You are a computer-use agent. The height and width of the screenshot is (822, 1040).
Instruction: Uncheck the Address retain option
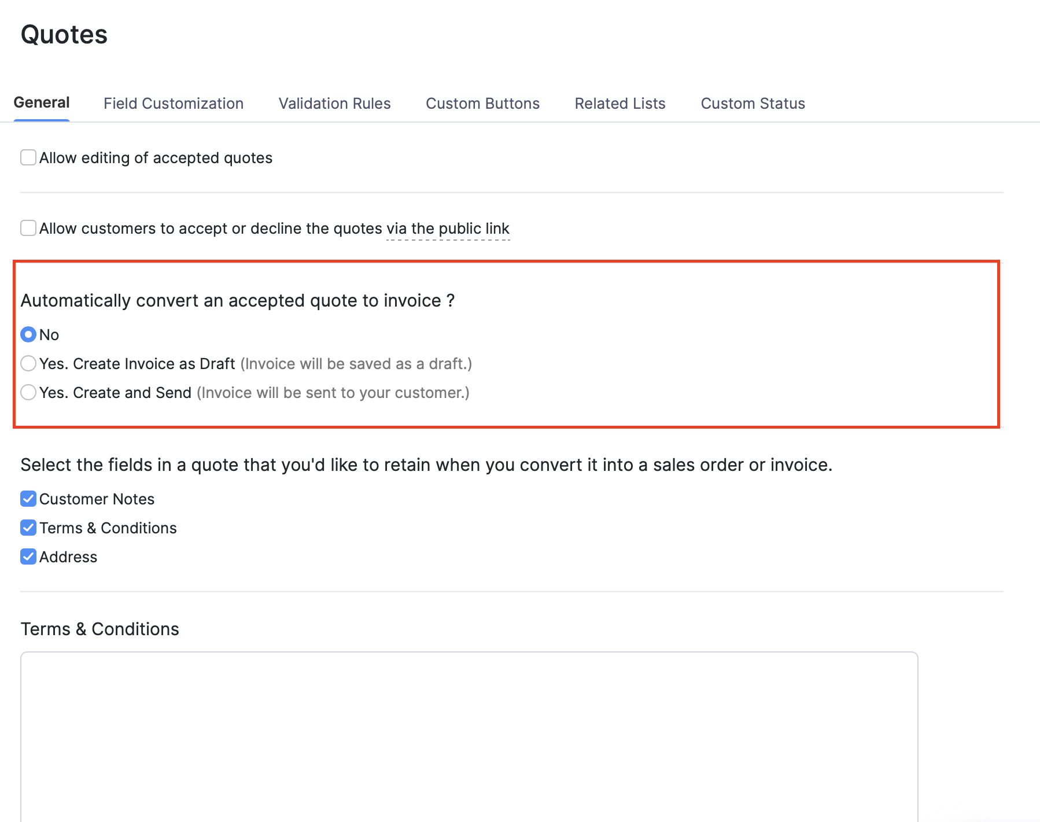[28, 556]
